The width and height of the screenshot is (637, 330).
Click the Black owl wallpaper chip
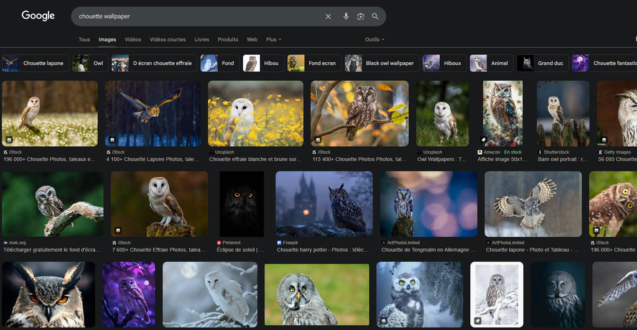click(x=381, y=63)
